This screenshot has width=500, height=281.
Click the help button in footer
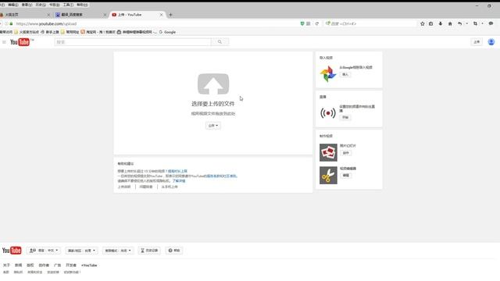click(x=174, y=251)
